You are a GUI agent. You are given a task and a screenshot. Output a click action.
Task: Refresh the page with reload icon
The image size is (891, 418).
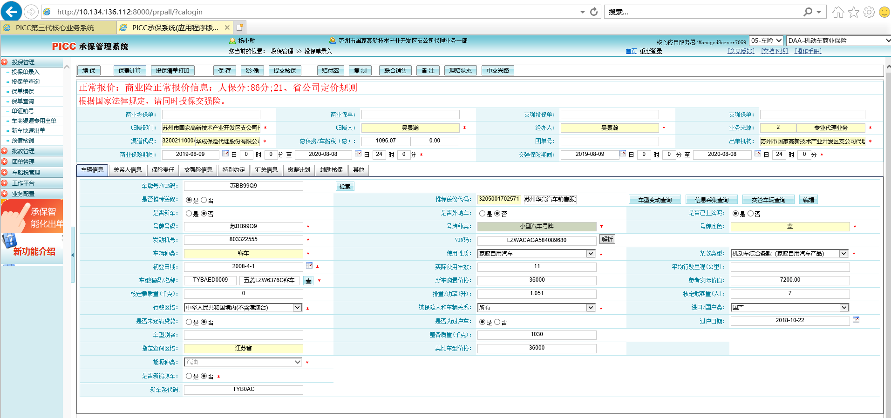594,12
